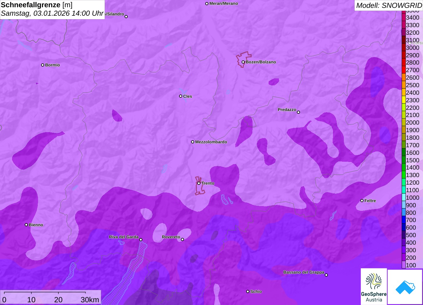Click the date Samstag, 03.01.2026 14:00 Uhr
Screen dimensions: 423x305
pyautogui.click(x=52, y=13)
